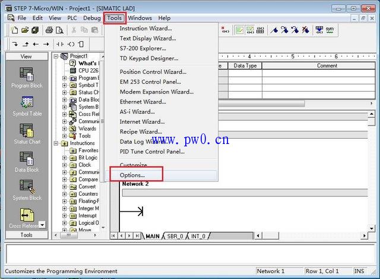Screen dimensions: 380x279
Task: Expand the Counters instruction folder
Action: [65, 194]
